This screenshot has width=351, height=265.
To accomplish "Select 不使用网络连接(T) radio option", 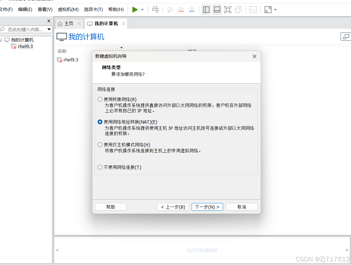I will pos(100,167).
